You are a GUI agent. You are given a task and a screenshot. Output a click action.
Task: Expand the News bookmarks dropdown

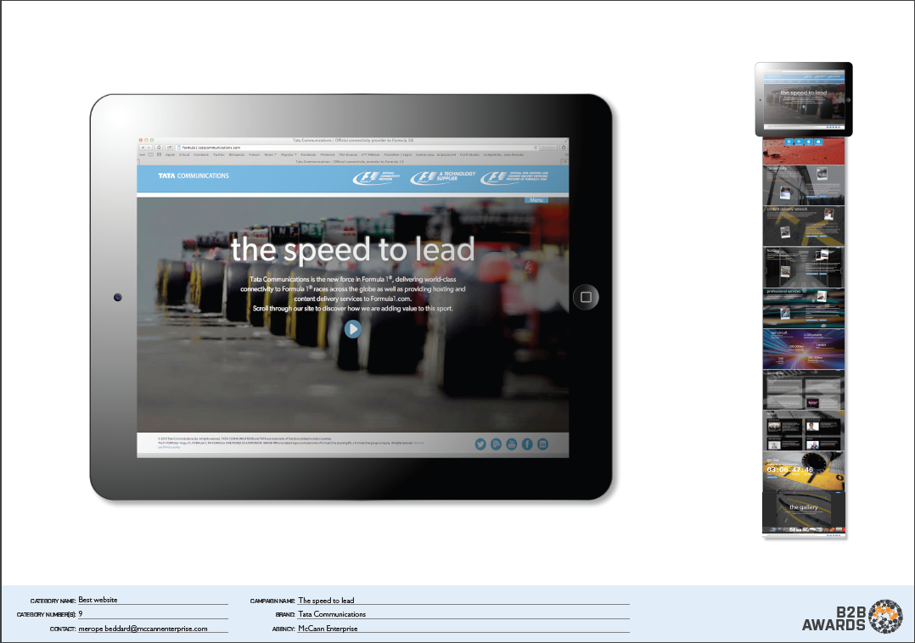click(x=270, y=154)
